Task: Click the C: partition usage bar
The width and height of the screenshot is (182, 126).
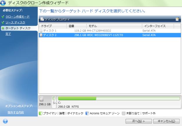Action: [119, 99]
